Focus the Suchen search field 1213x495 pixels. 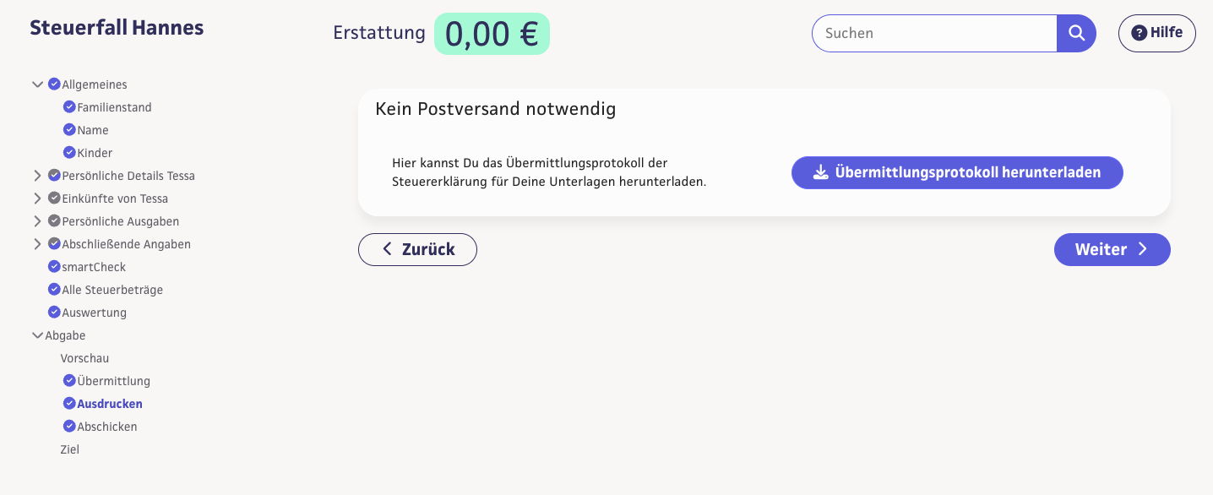(x=933, y=33)
